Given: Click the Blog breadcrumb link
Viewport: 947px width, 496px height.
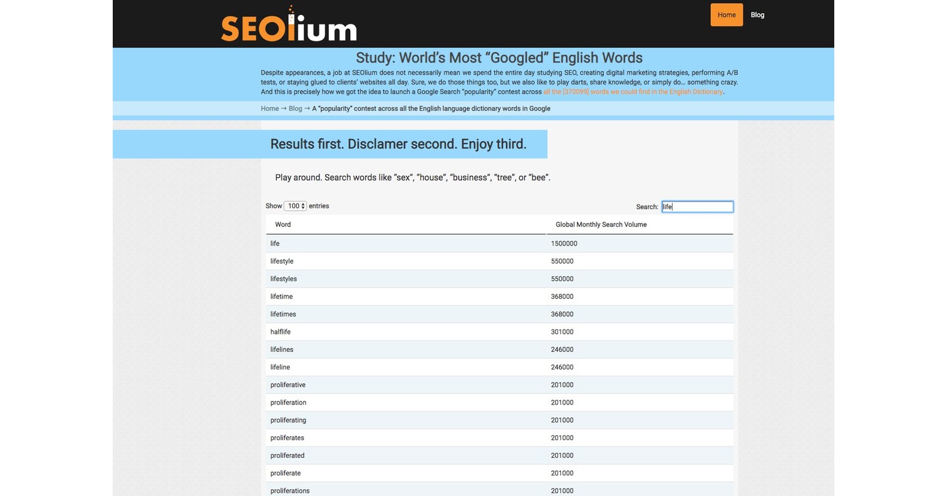Looking at the screenshot, I should (295, 108).
